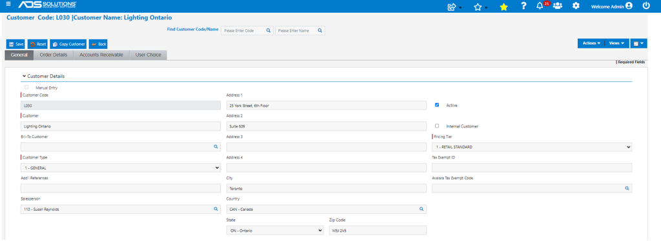Click the power logout icon

pyautogui.click(x=646, y=6)
